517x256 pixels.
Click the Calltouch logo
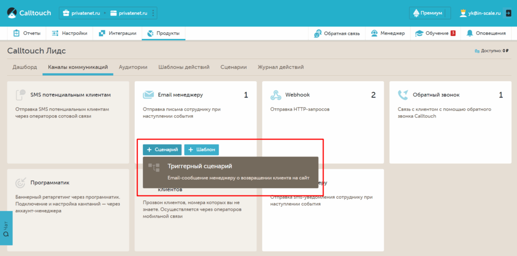tap(29, 13)
